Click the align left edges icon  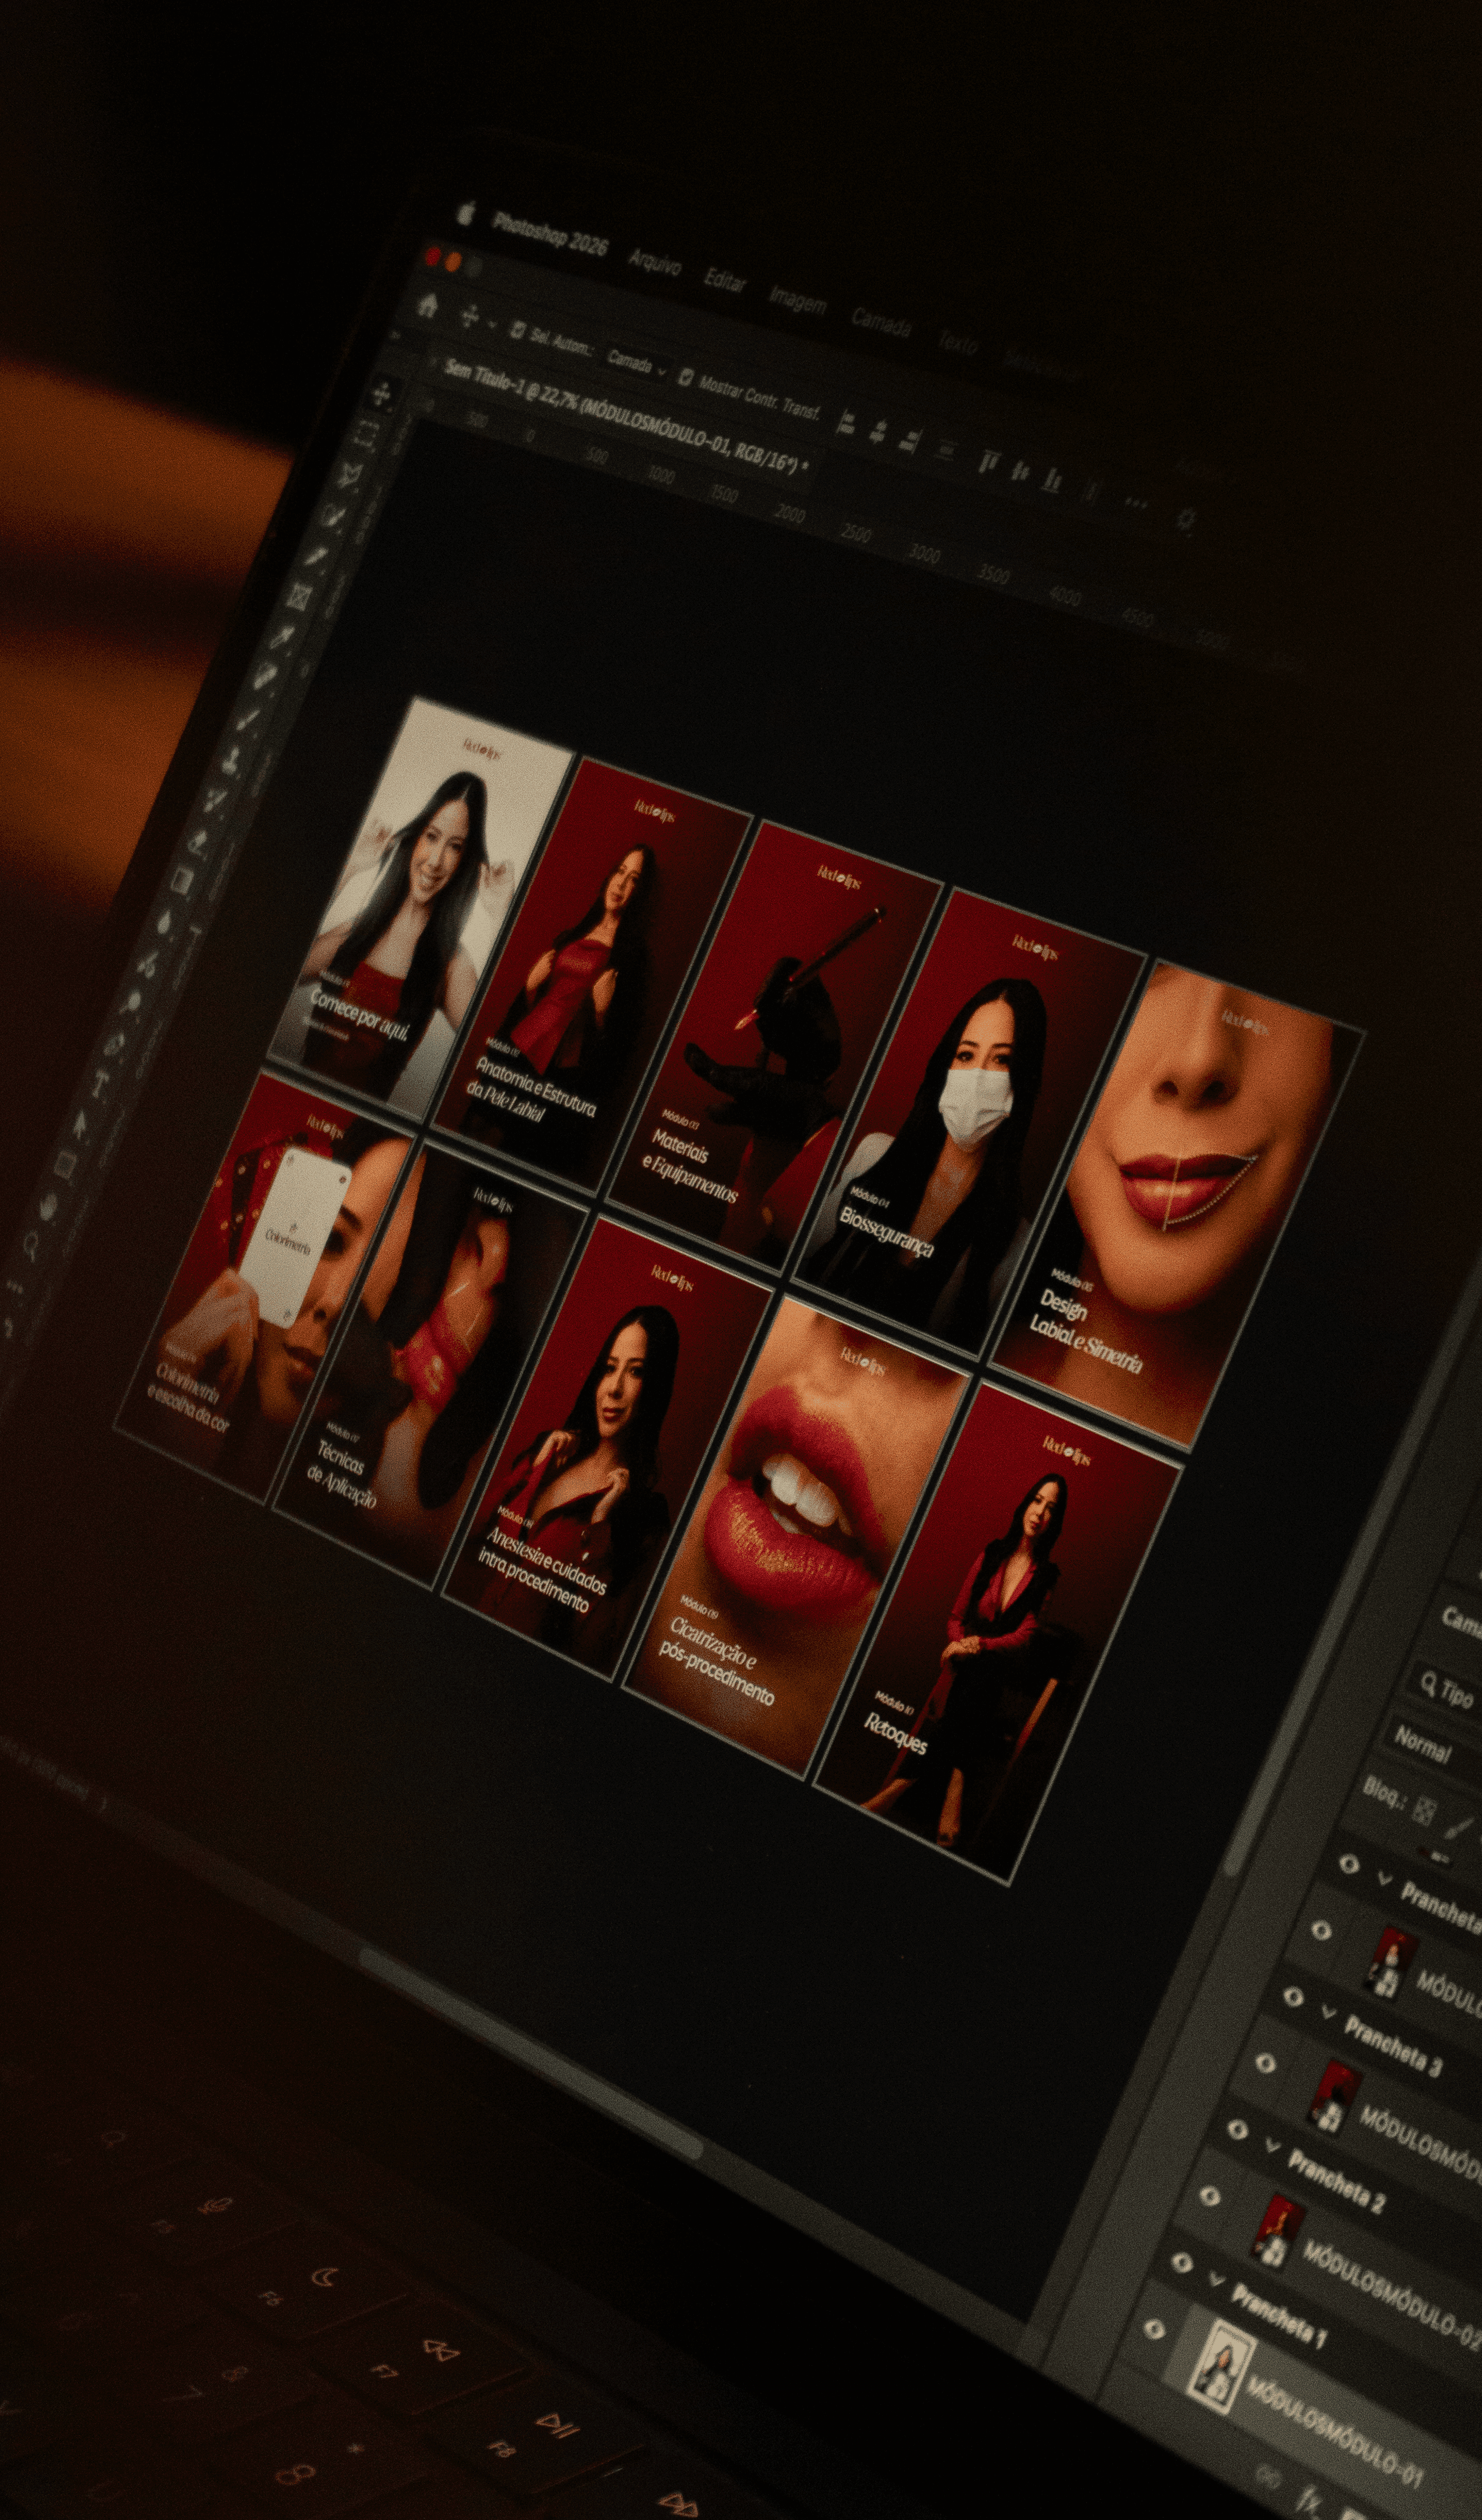pyautogui.click(x=845, y=424)
